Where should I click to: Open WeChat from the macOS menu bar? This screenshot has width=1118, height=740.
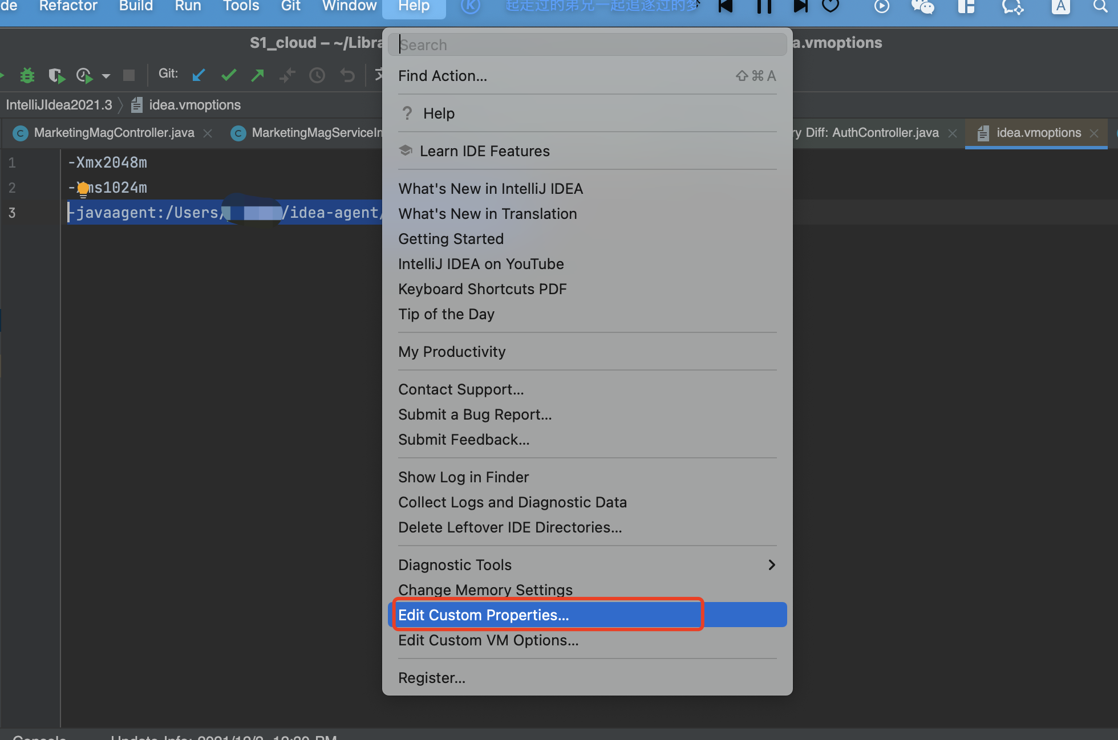(x=922, y=7)
